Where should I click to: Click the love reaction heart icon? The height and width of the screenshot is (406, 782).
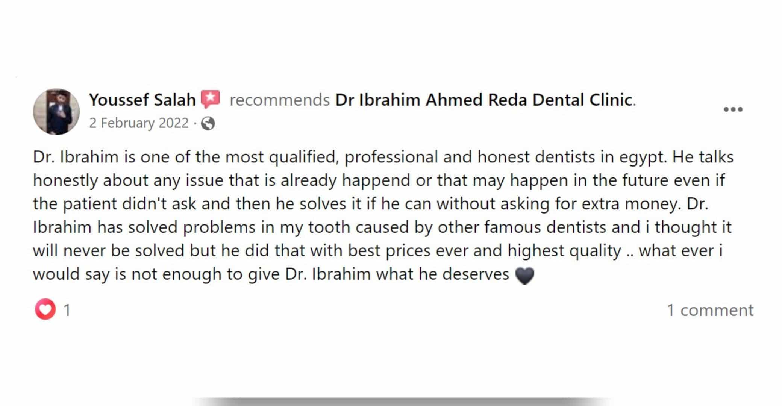point(45,309)
